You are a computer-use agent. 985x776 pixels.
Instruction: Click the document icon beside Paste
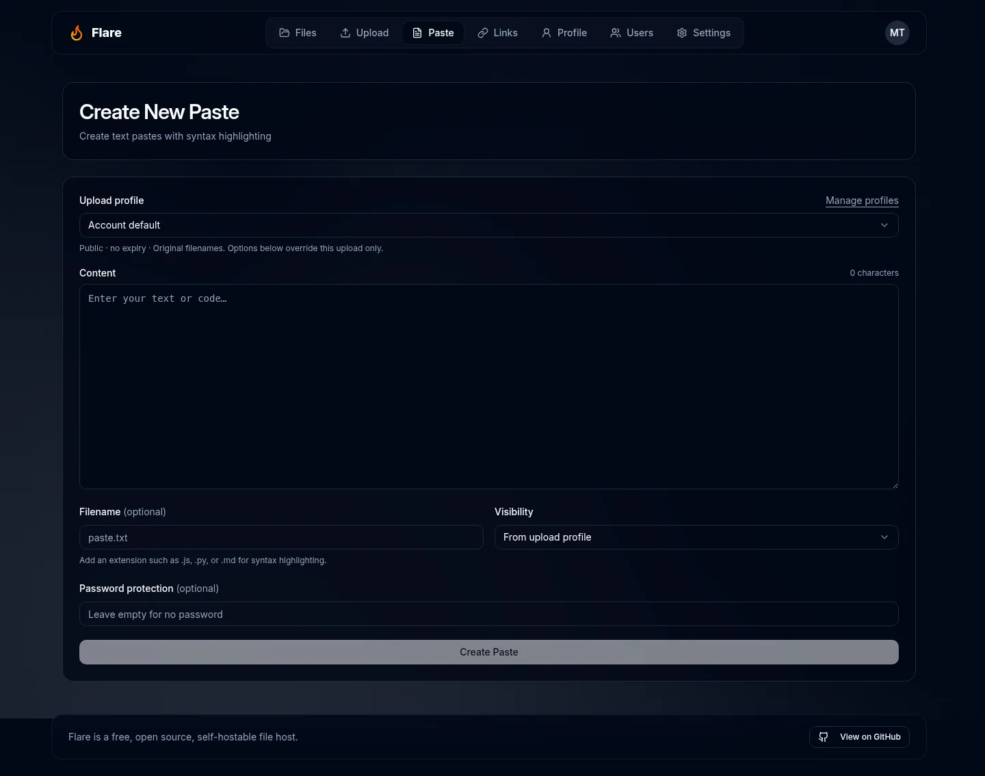(417, 33)
